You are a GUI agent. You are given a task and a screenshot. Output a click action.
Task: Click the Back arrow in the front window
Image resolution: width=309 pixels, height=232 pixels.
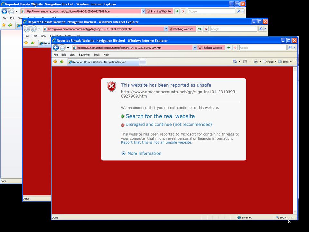(x=56, y=48)
